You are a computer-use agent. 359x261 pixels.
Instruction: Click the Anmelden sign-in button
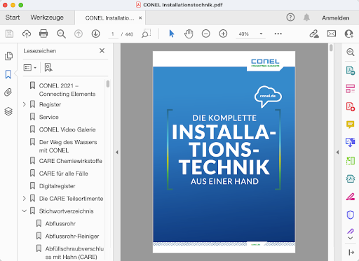[x=336, y=18]
